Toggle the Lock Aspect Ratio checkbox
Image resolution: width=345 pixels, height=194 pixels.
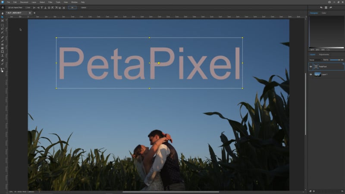click(x=9, y=8)
